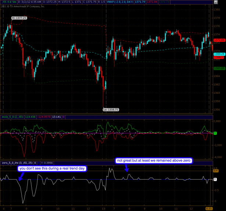Click the green 1365.88 price tag on axis

(x=219, y=68)
